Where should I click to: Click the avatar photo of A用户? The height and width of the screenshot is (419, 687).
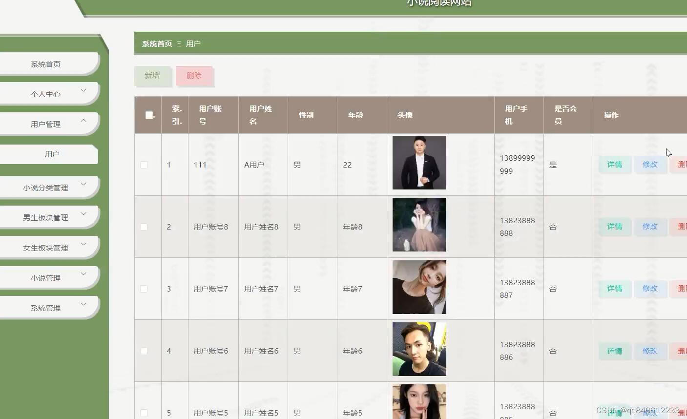pyautogui.click(x=419, y=163)
